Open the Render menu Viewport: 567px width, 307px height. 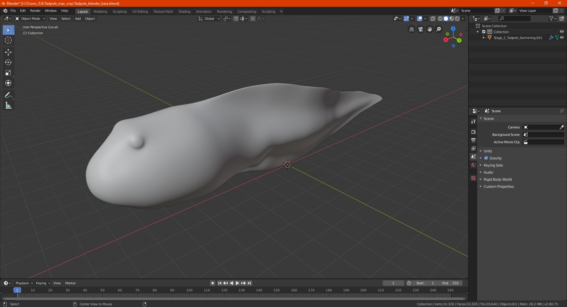[35, 11]
